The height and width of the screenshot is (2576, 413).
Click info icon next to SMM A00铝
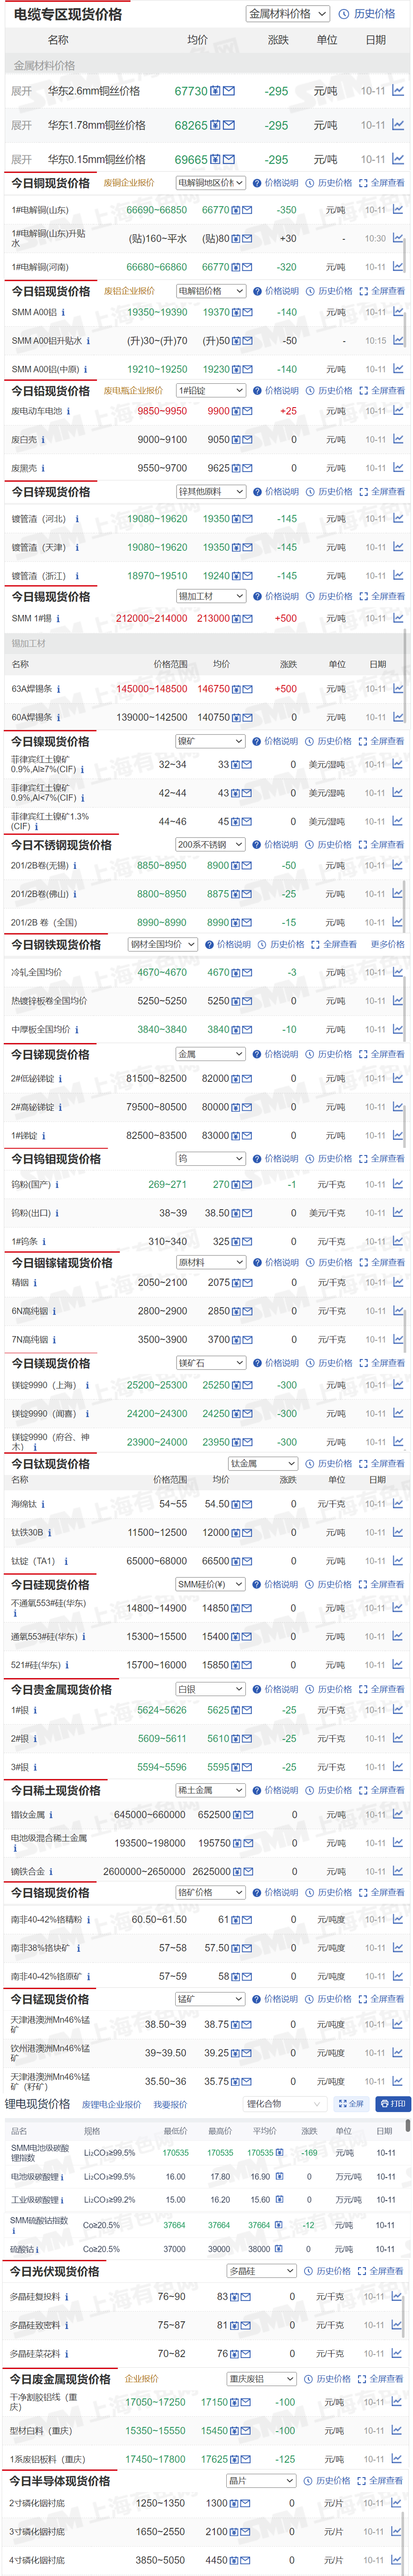coord(64,312)
